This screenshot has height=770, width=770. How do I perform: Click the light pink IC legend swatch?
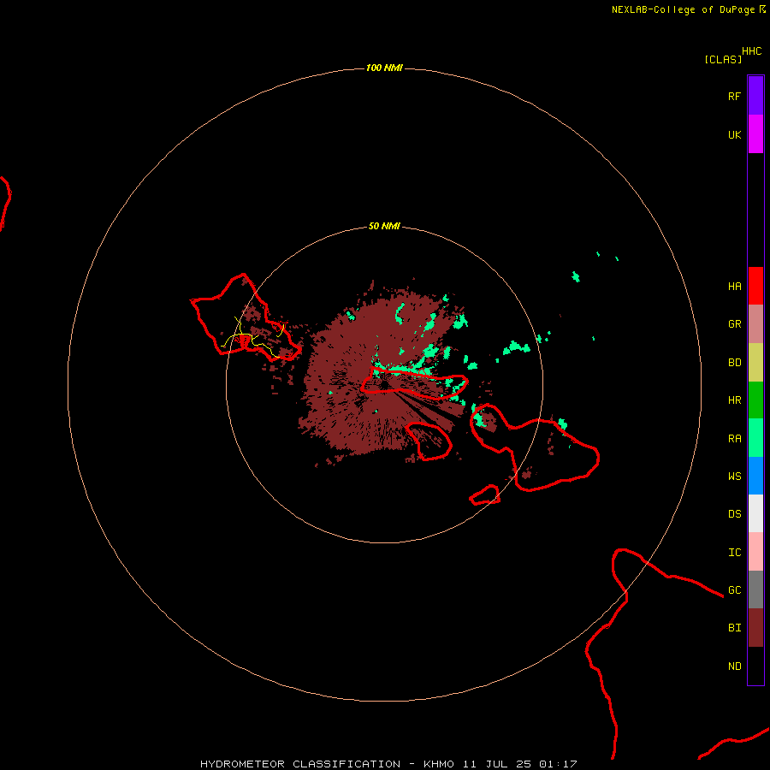tap(755, 552)
